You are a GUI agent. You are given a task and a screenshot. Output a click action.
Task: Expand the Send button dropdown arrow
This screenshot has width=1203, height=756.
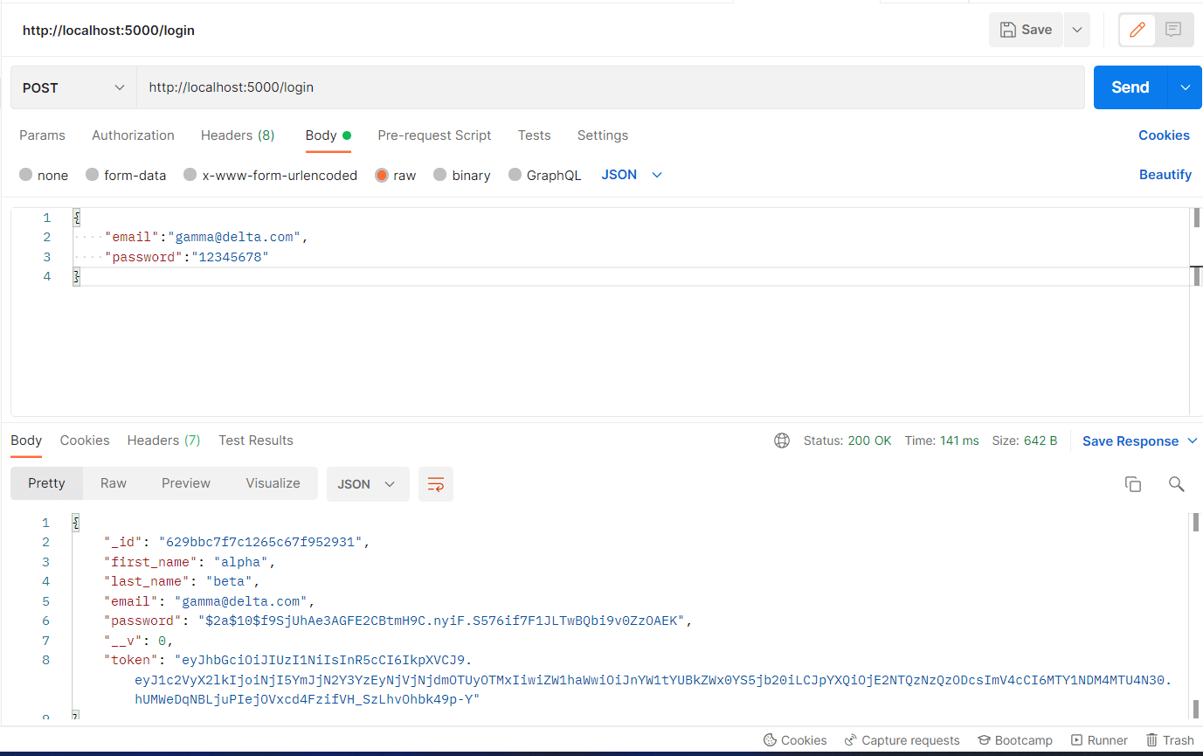(1185, 87)
